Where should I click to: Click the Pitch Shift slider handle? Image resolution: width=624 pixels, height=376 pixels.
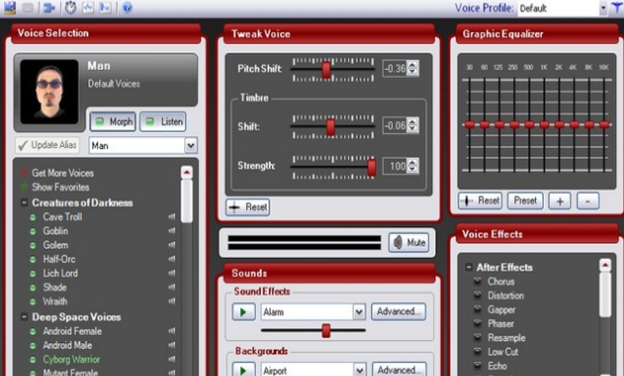click(x=326, y=70)
